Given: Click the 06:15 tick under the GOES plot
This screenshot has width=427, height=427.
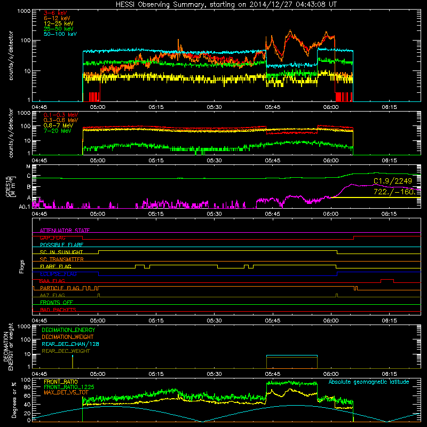Looking at the screenshot, I should pyautogui.click(x=389, y=214).
